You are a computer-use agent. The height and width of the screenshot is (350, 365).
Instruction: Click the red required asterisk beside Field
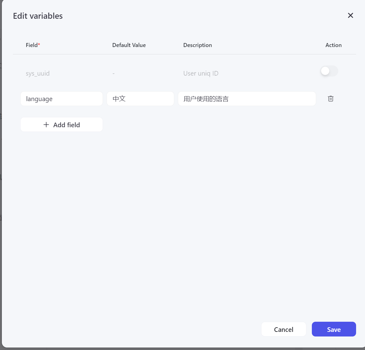pyautogui.click(x=39, y=45)
